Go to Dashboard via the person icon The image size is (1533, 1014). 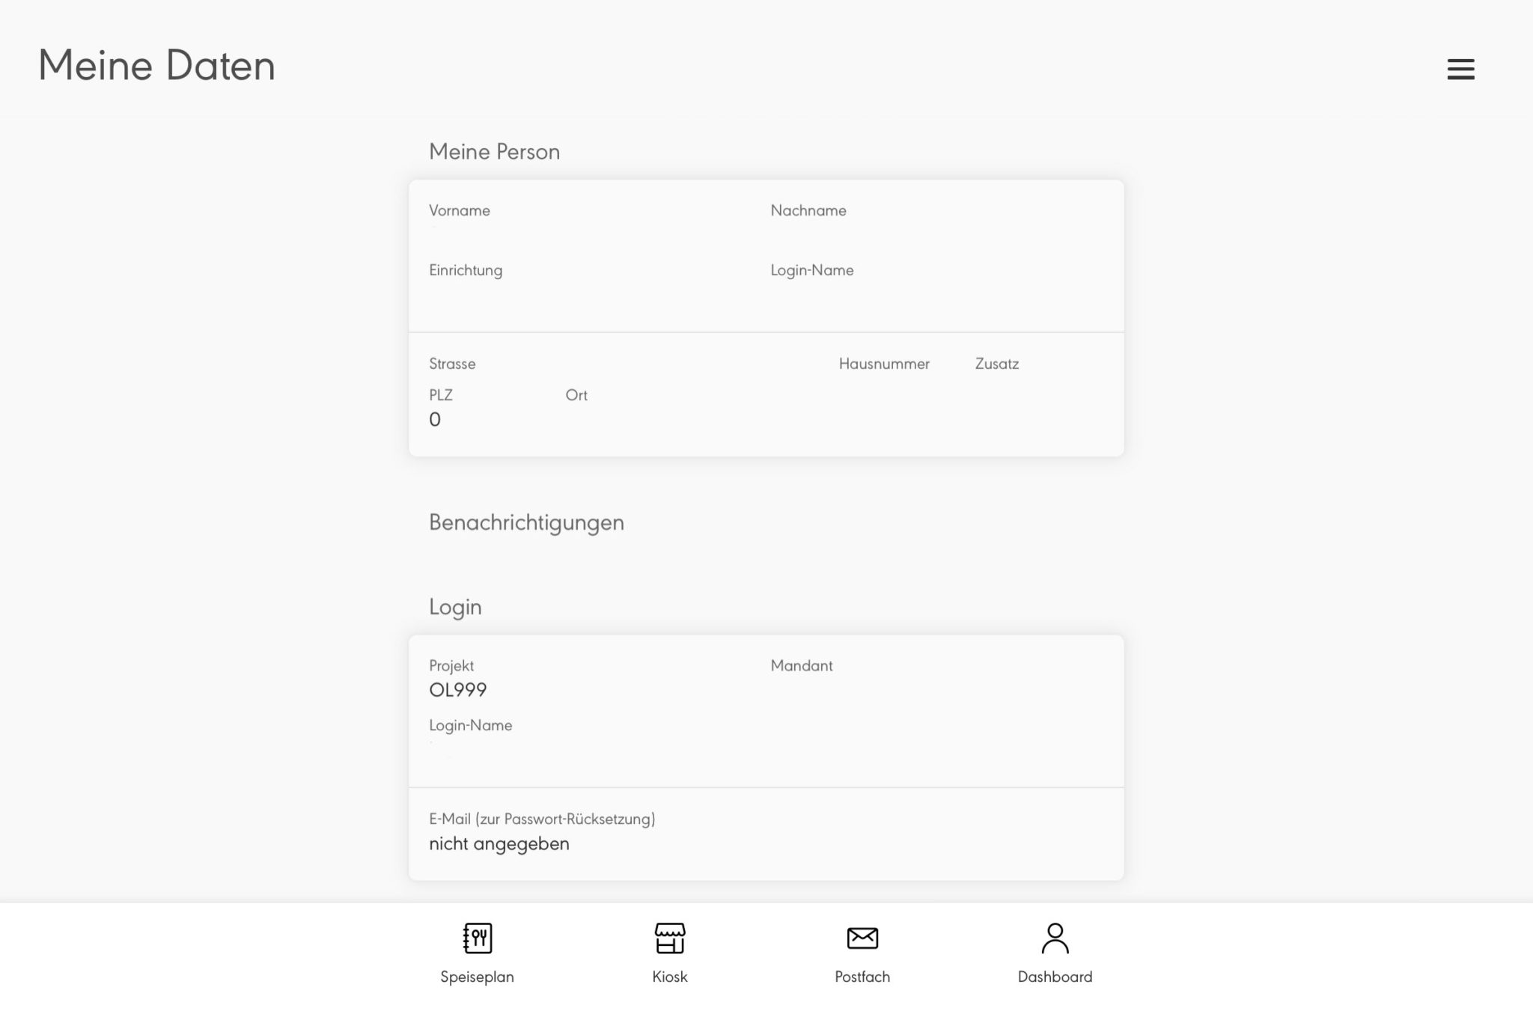tap(1055, 936)
